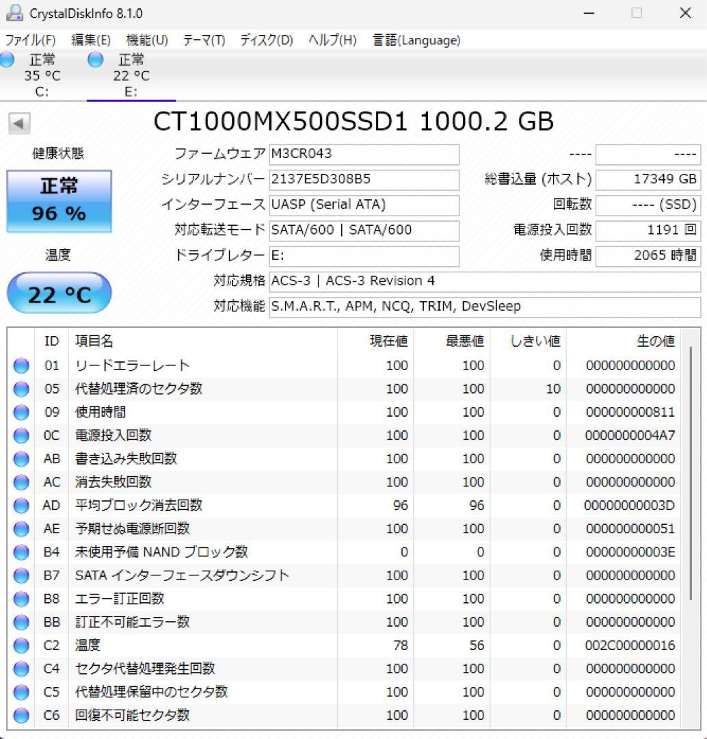
Task: Click the status dot for ID 05 row
Action: [x=21, y=389]
